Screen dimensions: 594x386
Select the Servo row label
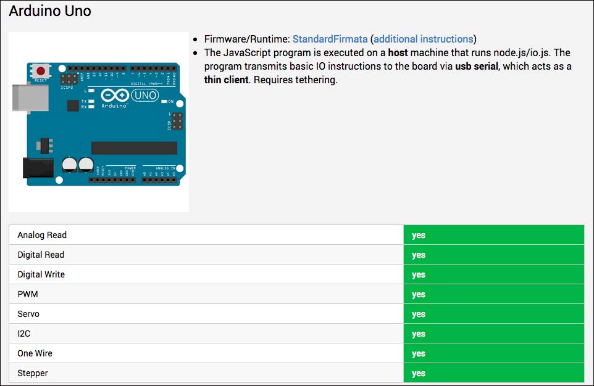coord(28,314)
